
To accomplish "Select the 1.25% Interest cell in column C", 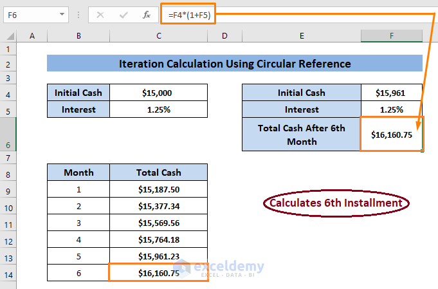I will [x=158, y=109].
